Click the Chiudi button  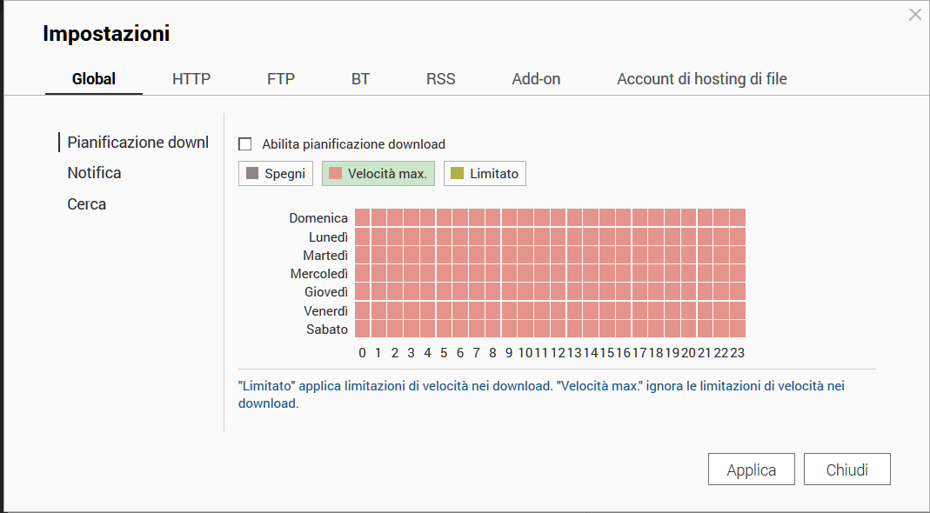pos(846,470)
